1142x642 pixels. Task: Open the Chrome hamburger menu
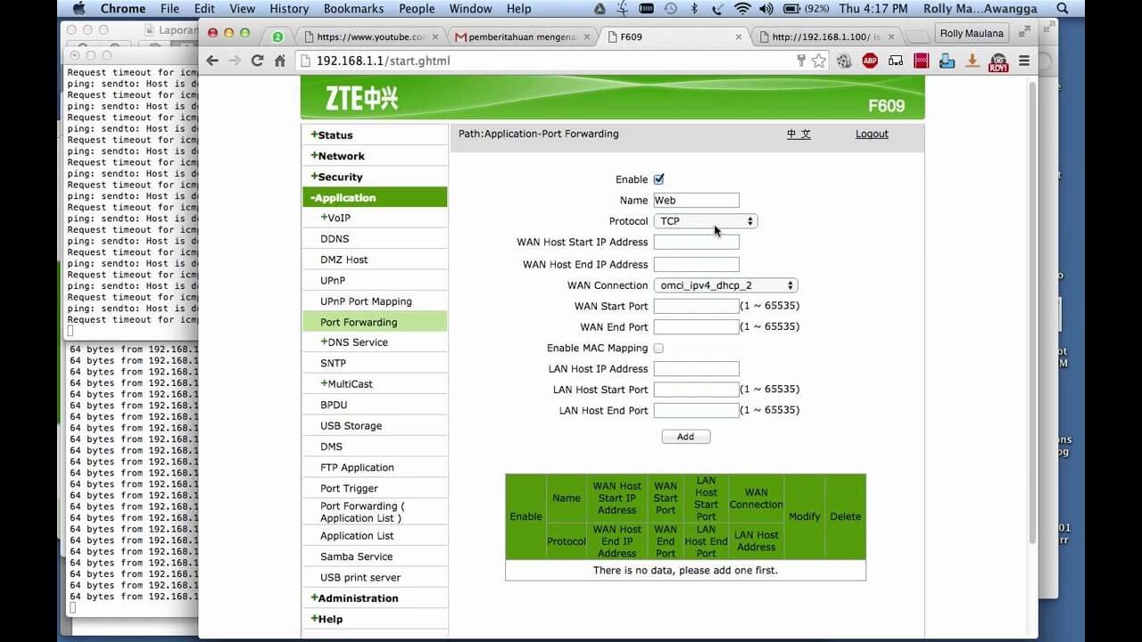[1024, 61]
